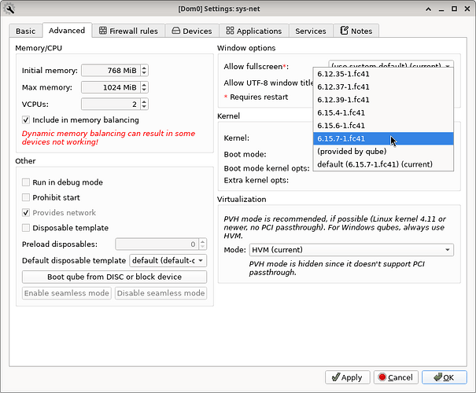Toggle the Provides network checkbox
Screen dimensions: 476x393
[26, 212]
